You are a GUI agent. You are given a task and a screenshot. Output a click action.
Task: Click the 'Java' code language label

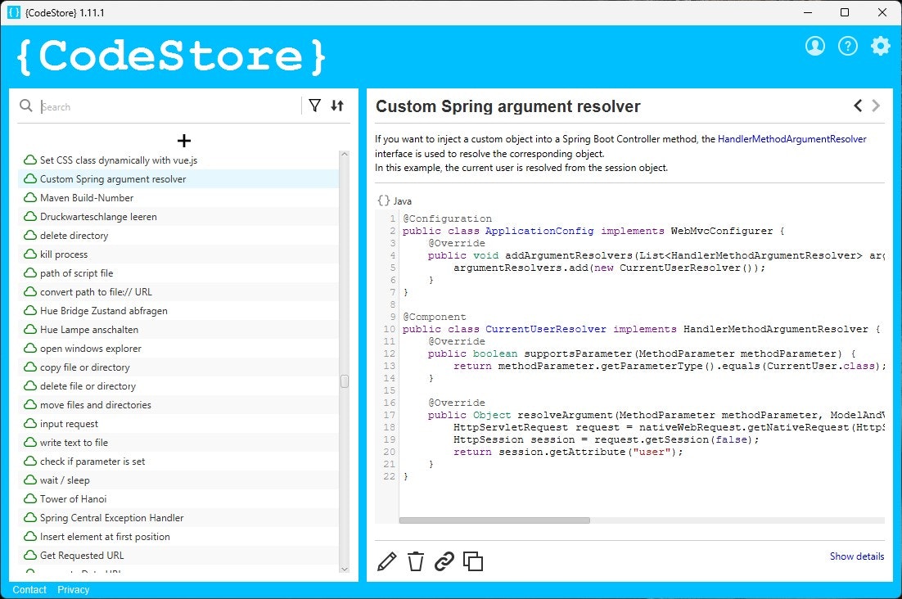[x=403, y=201]
